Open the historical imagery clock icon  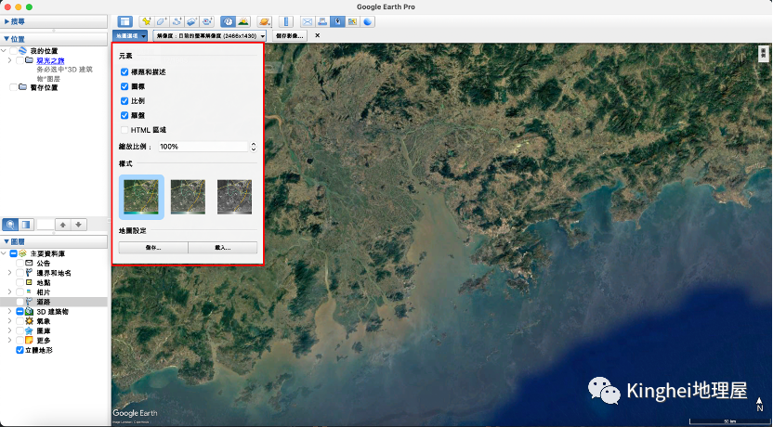[x=228, y=20]
